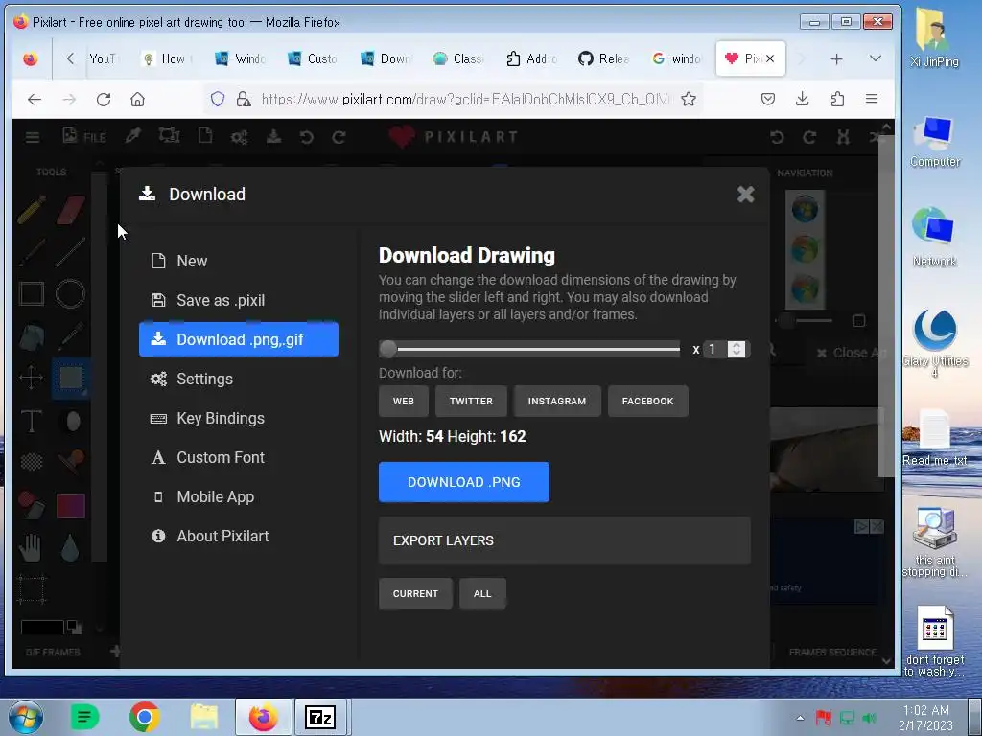Bookmark this page with the star icon
This screenshot has width=982, height=736.
[689, 99]
